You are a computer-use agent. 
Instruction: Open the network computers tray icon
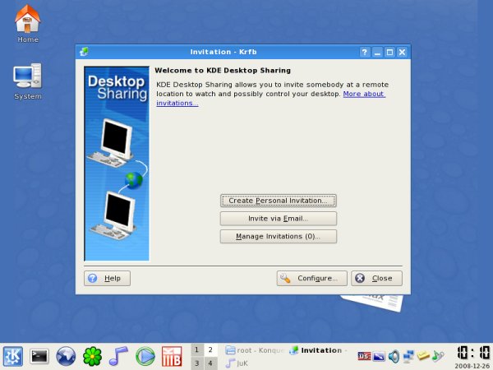click(408, 357)
